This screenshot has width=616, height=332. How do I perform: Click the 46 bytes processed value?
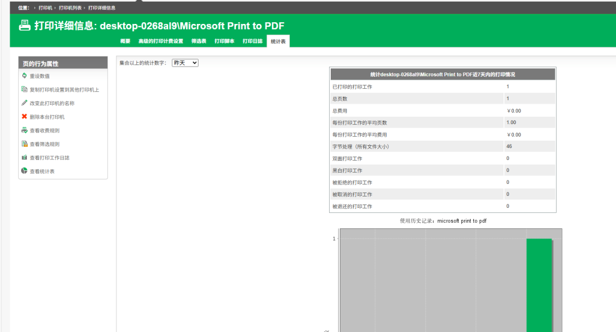point(509,146)
